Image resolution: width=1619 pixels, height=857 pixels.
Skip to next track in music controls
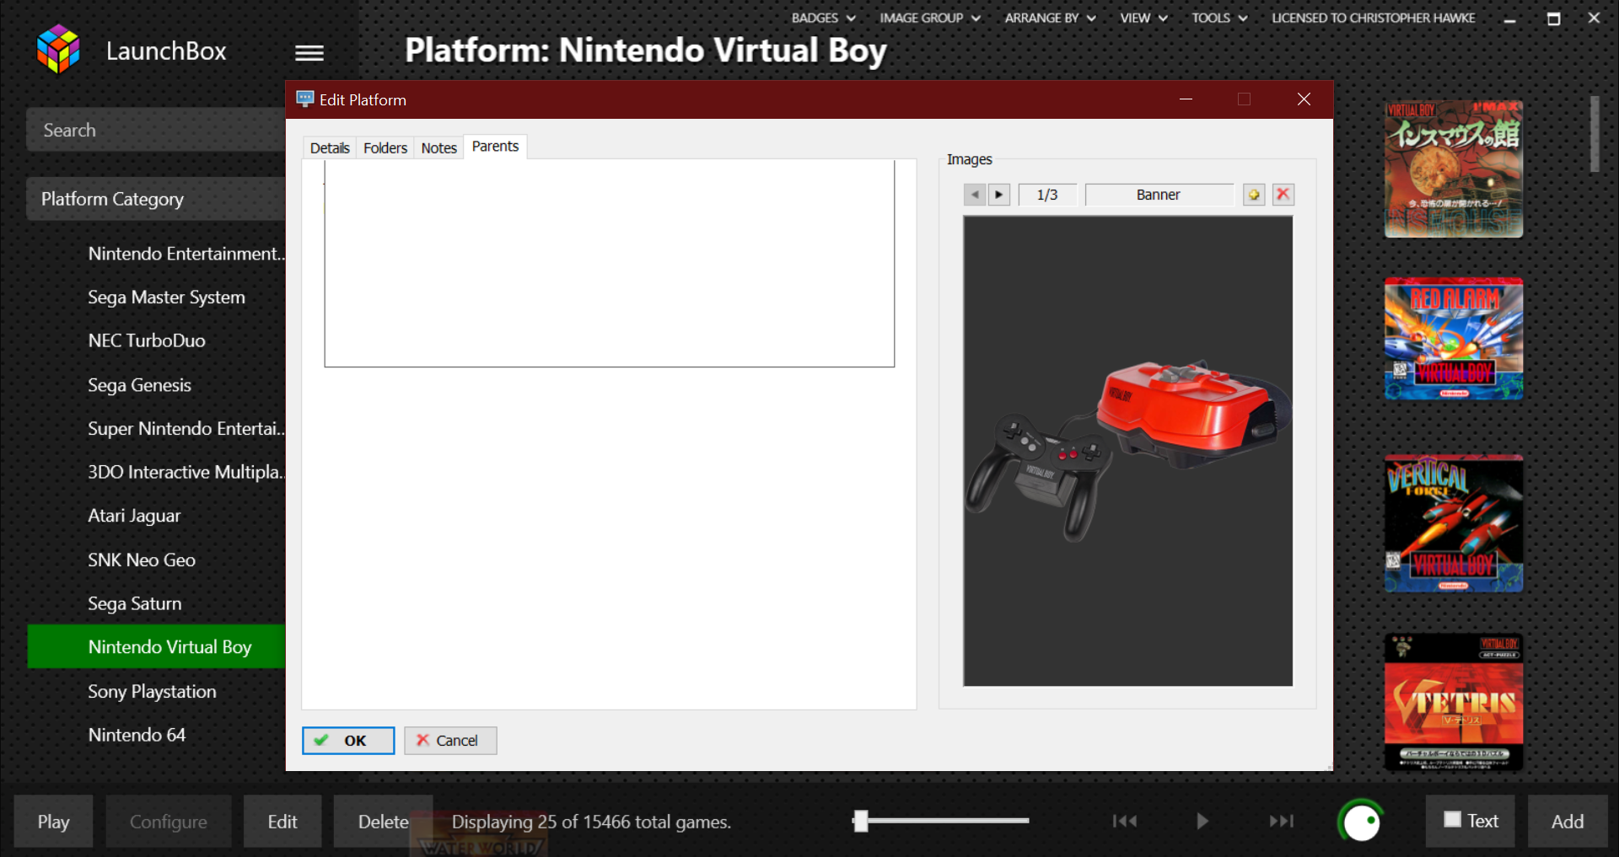(x=1282, y=821)
